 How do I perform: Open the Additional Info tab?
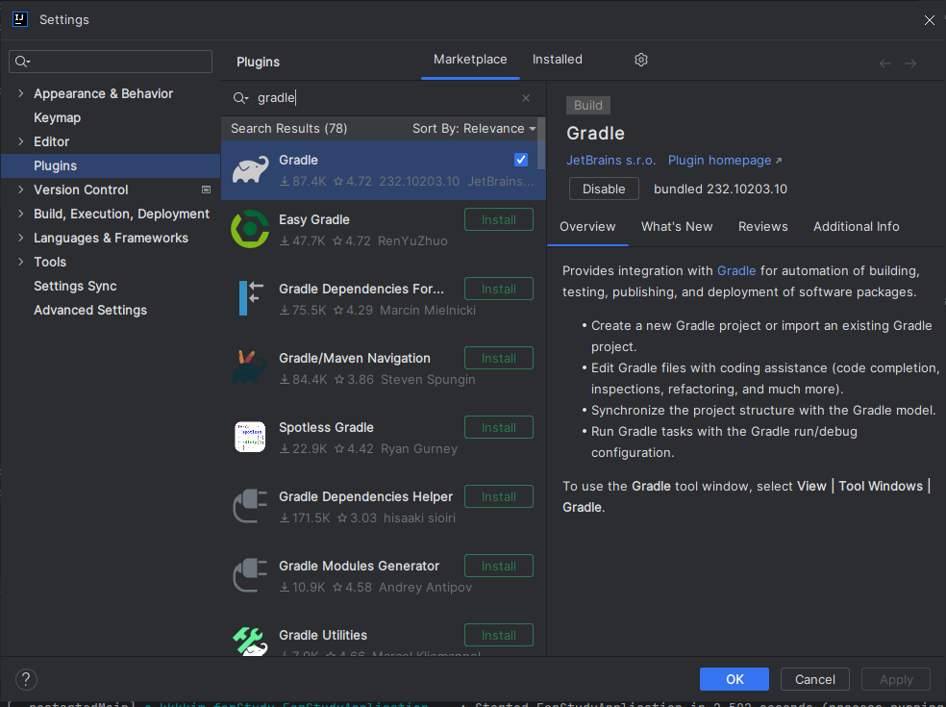[x=856, y=226]
